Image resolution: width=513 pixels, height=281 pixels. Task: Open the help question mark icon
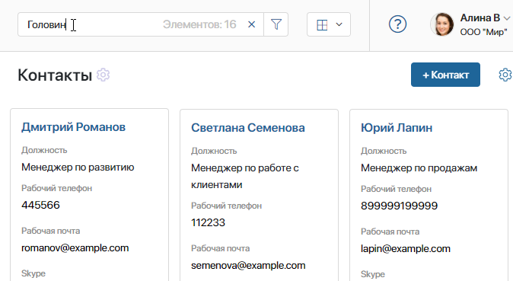(x=397, y=24)
